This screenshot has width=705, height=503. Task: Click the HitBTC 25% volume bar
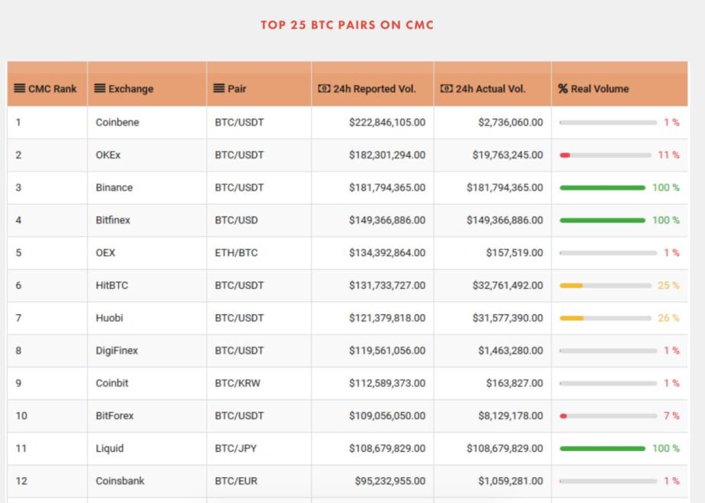[x=607, y=286]
